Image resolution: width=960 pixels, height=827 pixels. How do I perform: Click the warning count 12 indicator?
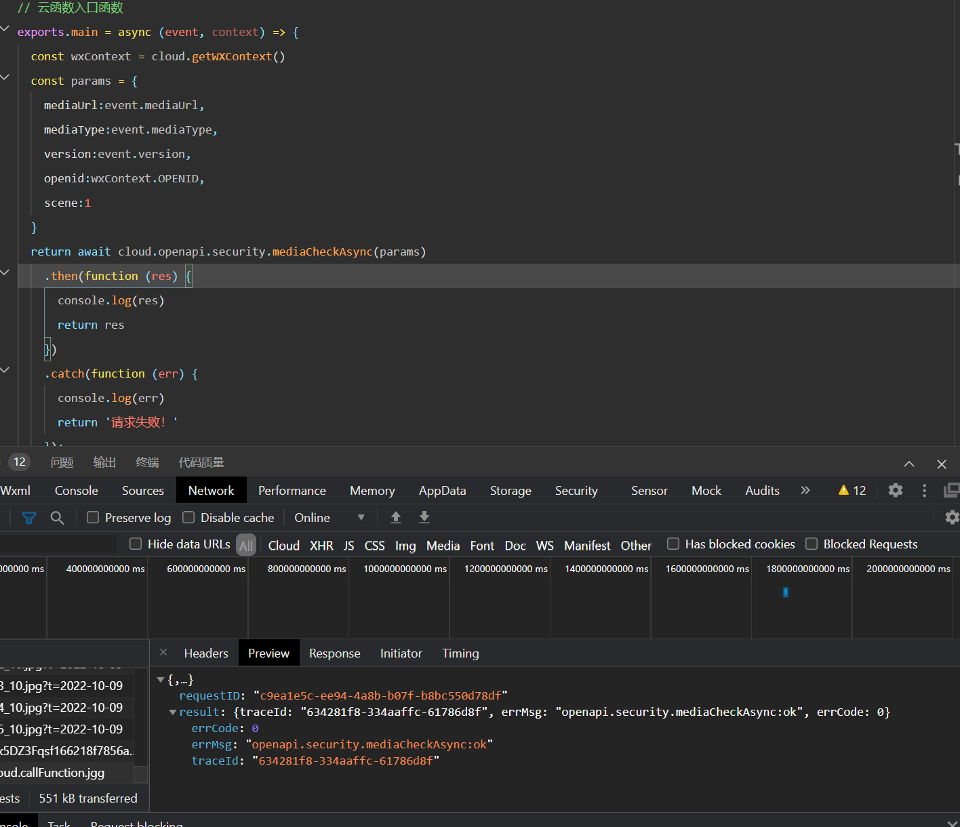[x=852, y=490]
